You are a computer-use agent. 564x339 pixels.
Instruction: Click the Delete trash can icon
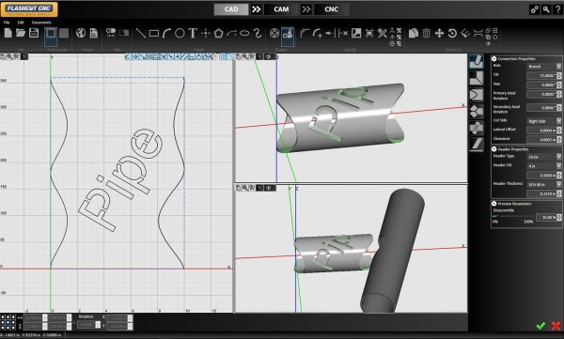[x=426, y=34]
